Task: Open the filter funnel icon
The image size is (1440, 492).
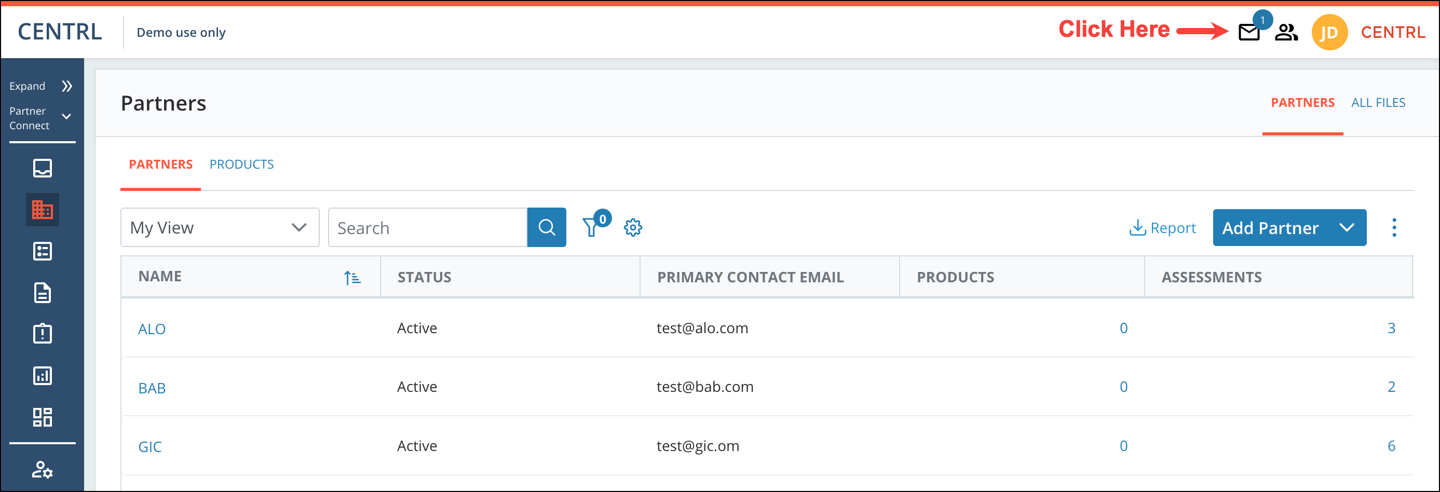Action: [x=591, y=227]
